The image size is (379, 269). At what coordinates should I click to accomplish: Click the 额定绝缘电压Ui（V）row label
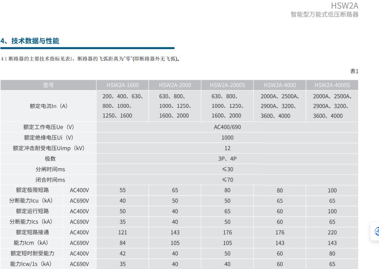48,138
